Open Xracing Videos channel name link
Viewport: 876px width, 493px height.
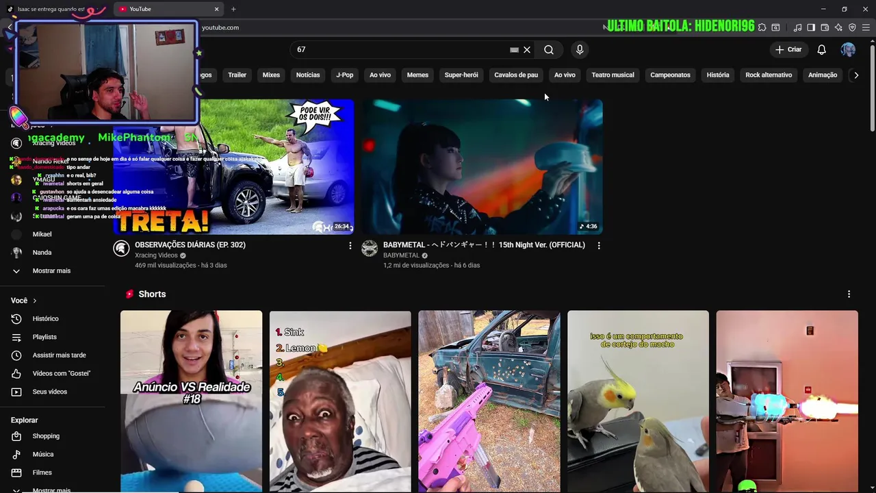click(156, 255)
